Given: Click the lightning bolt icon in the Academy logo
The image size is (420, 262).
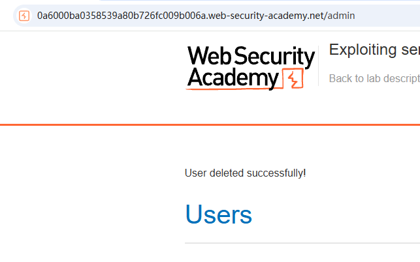Looking at the screenshot, I should coord(293,78).
